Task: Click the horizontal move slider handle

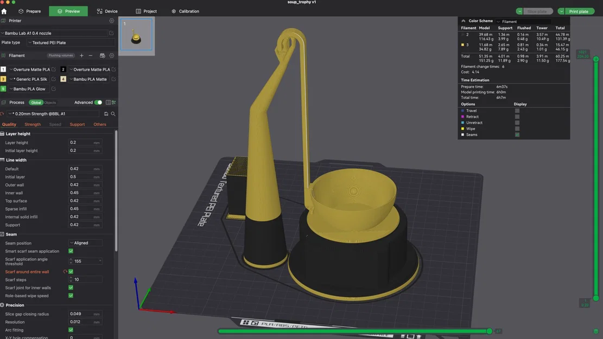Action: 489,331
